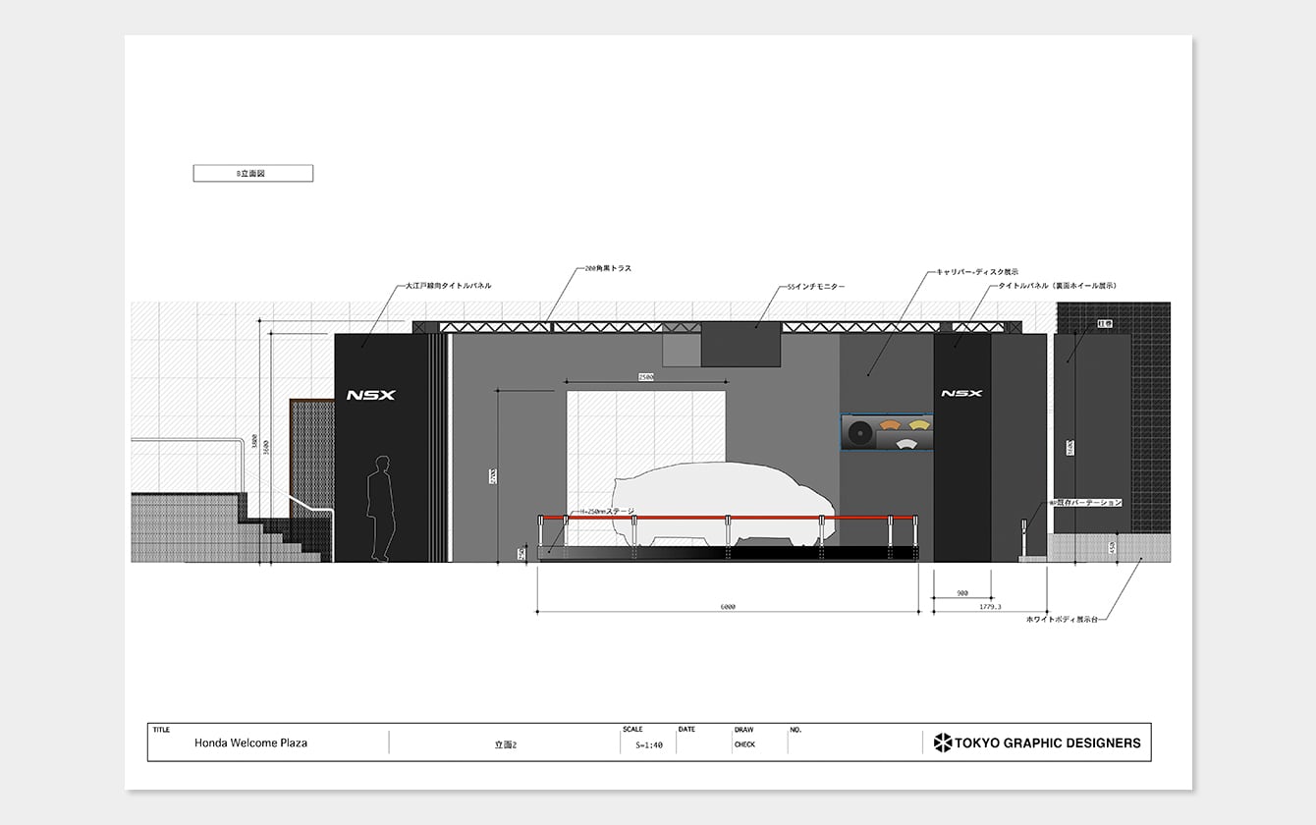The height and width of the screenshot is (825, 1316).
Task: Click the 'S=1:40' scale value
Action: tap(649, 745)
